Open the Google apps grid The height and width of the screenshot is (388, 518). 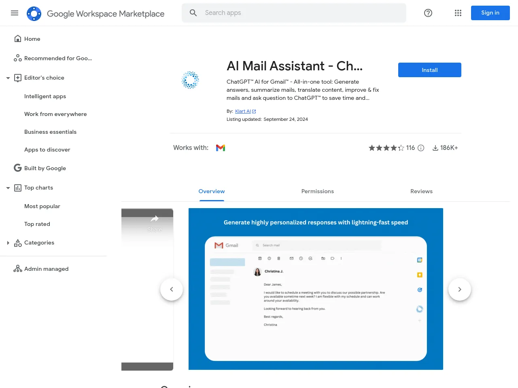tap(458, 13)
